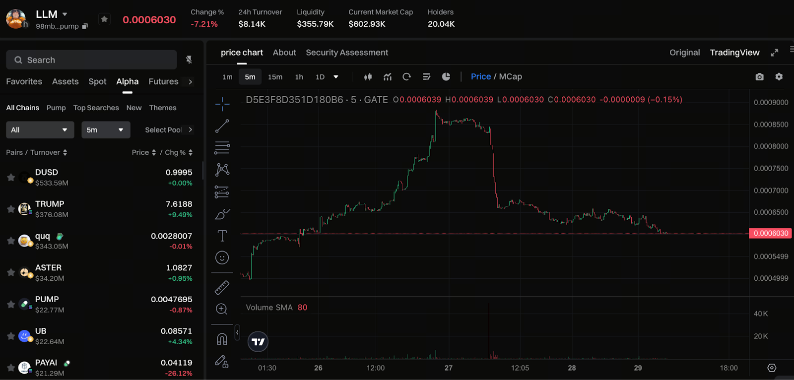Image resolution: width=794 pixels, height=380 pixels.
Task: Favorite the quq pair with its star
Action: [x=11, y=241]
